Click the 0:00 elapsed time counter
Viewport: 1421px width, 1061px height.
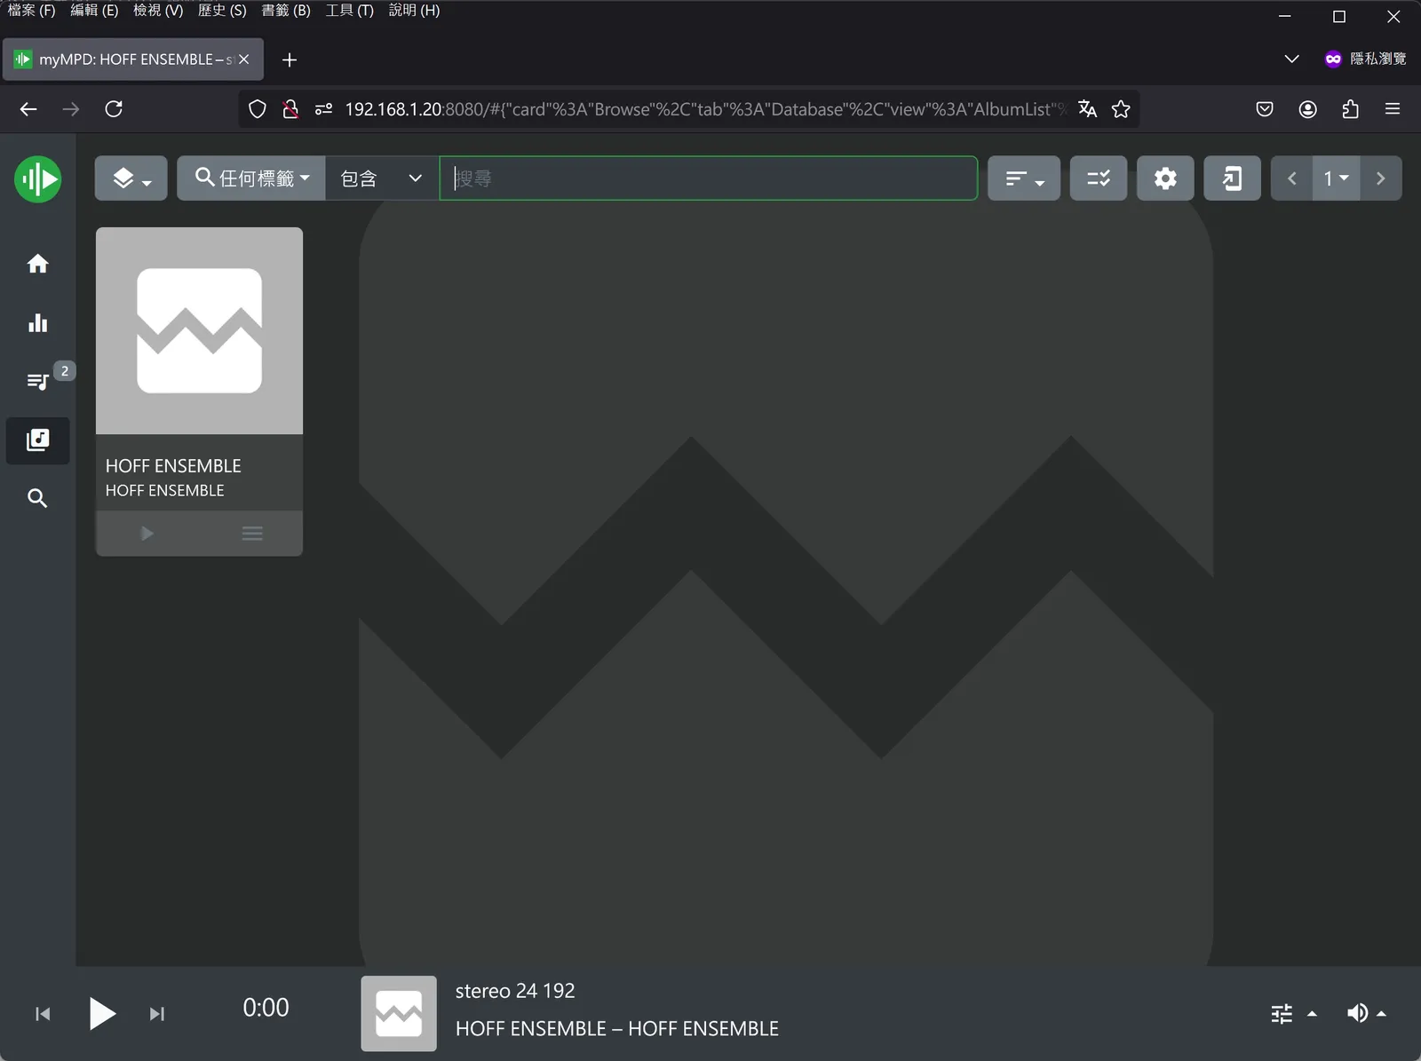(266, 1008)
